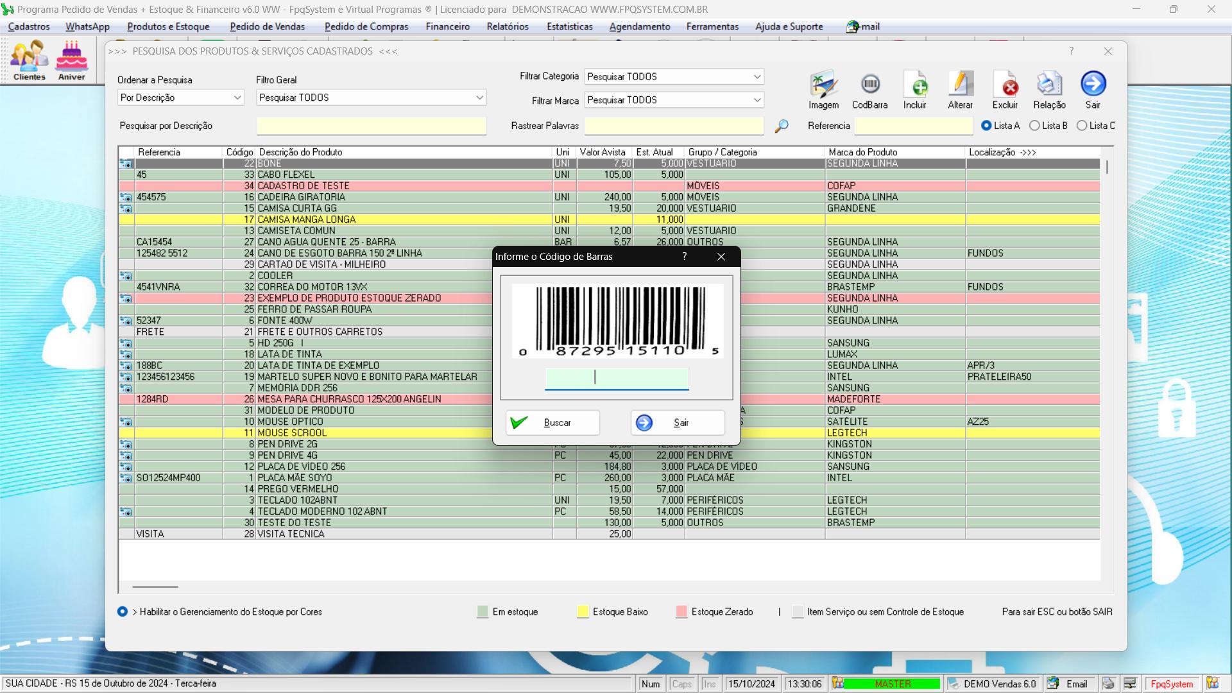Click the Rastrear Palavras input field

pos(674,126)
